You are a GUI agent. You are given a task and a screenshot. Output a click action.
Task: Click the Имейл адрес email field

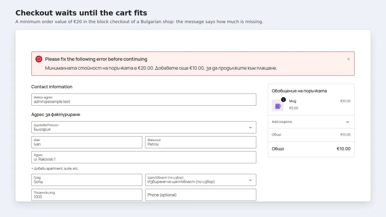point(144,99)
